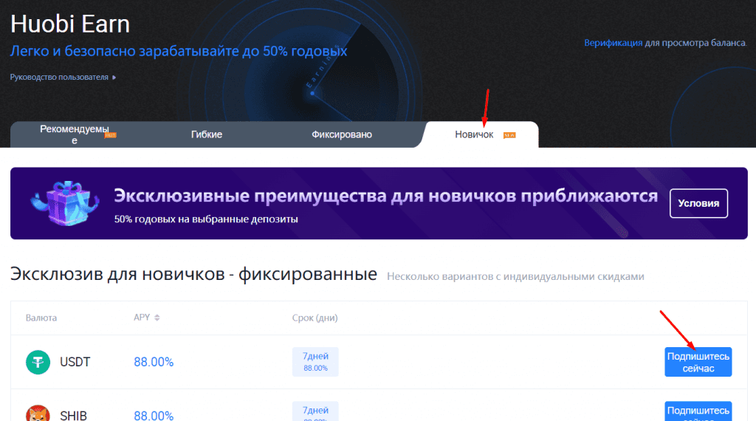Click the NEW badge on Новичок tab
The height and width of the screenshot is (421, 756).
tap(509, 135)
